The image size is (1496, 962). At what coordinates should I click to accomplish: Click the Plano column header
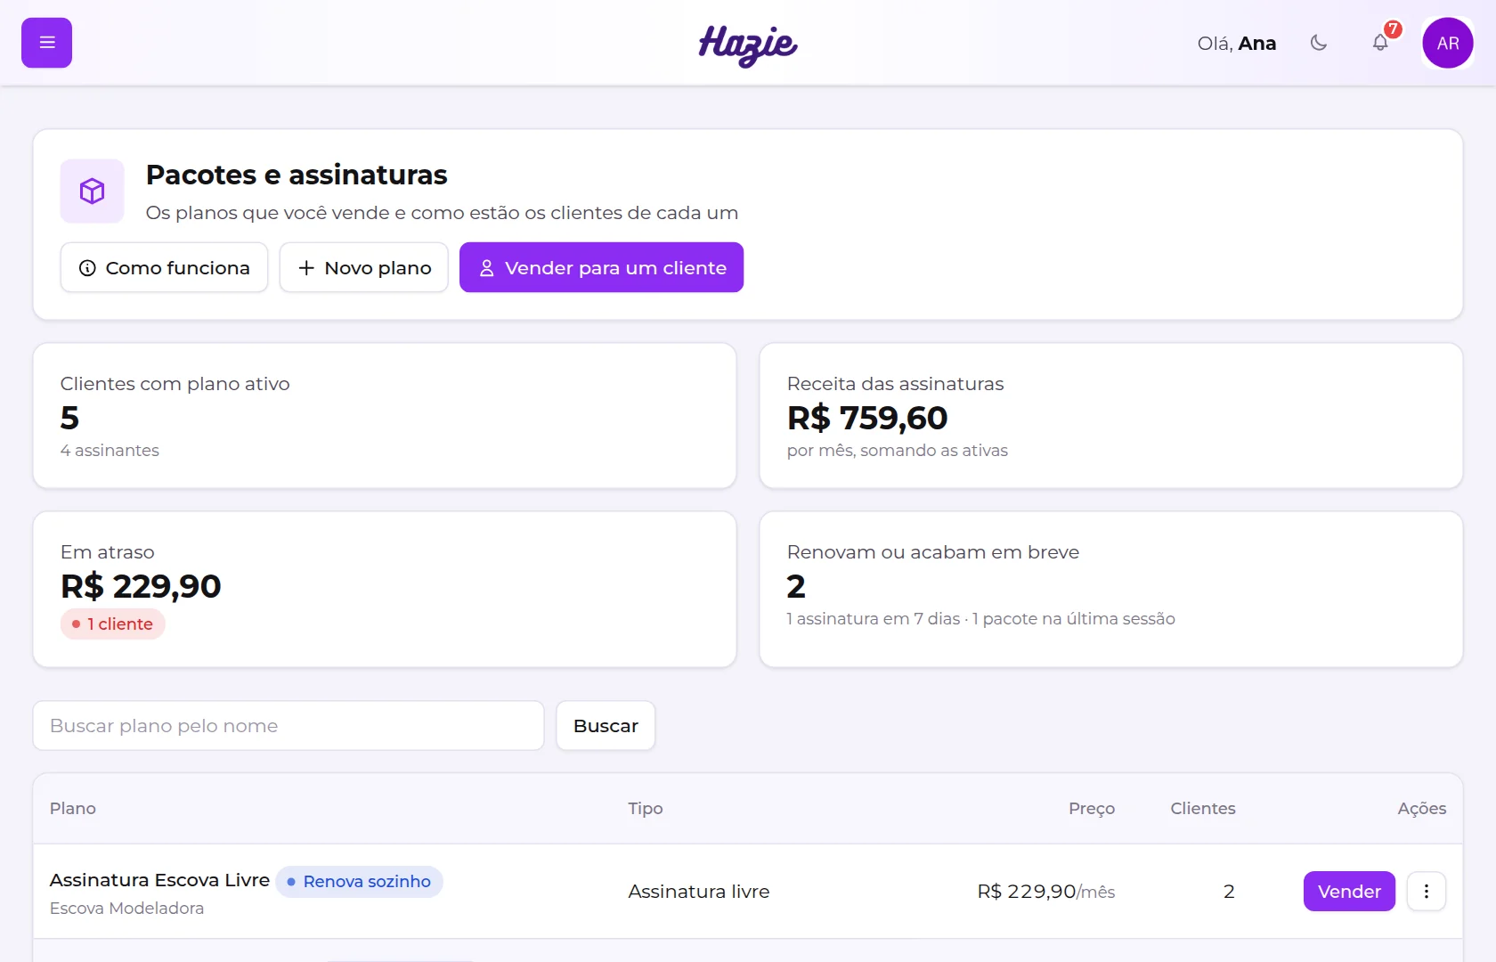pos(73,809)
